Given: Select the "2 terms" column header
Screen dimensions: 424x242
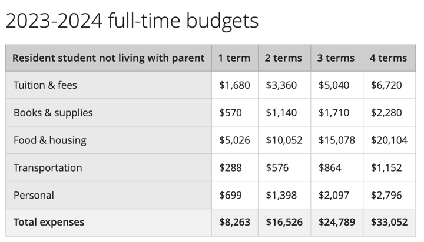Looking at the screenshot, I should coord(283,58).
